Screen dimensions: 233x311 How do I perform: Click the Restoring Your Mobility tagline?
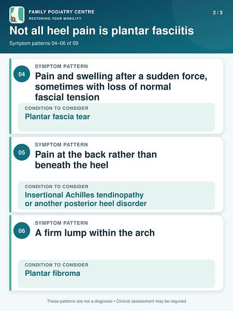point(55,19)
